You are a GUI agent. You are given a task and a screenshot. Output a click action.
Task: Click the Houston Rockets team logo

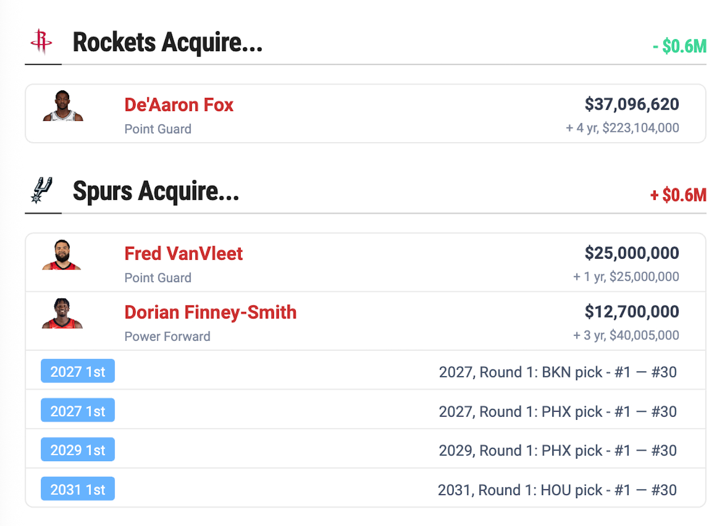[41, 42]
